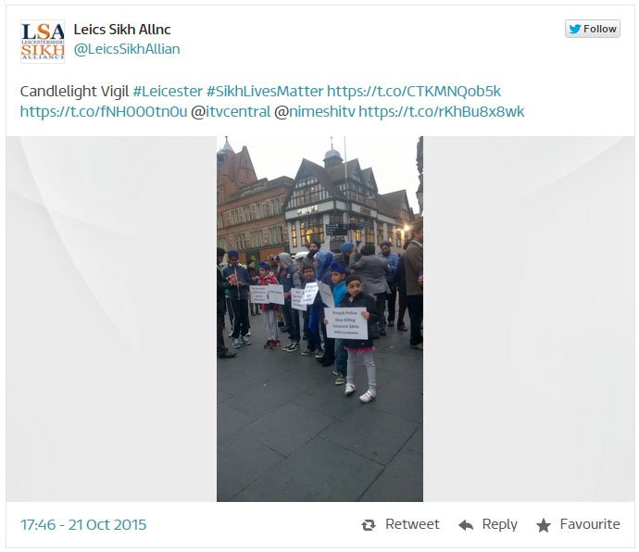Open the Leics Sikh Allnc display name

(x=122, y=30)
